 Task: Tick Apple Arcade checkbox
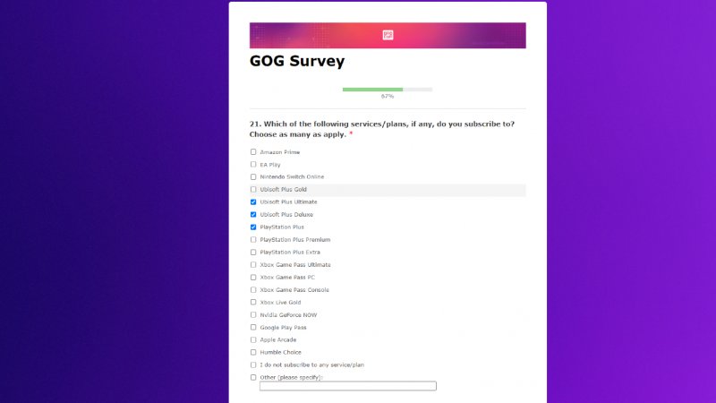(253, 340)
